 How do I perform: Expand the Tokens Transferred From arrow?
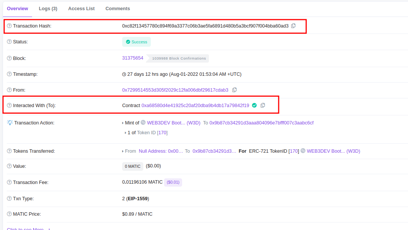pyautogui.click(x=123, y=151)
